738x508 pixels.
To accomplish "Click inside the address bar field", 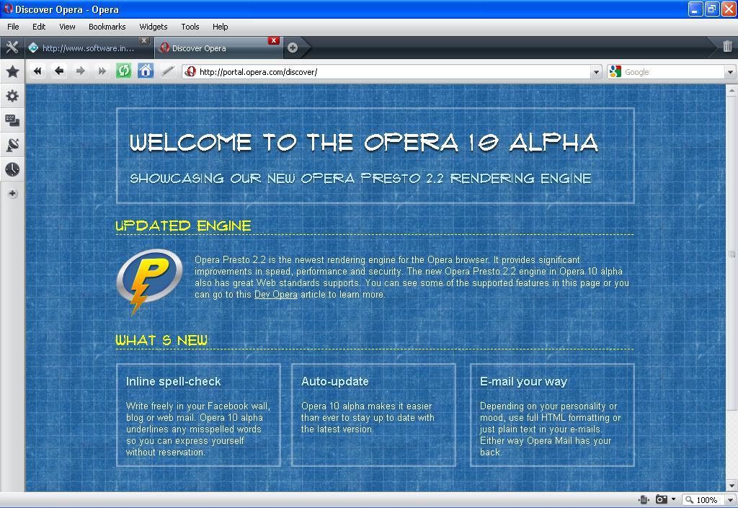I will (x=360, y=72).
